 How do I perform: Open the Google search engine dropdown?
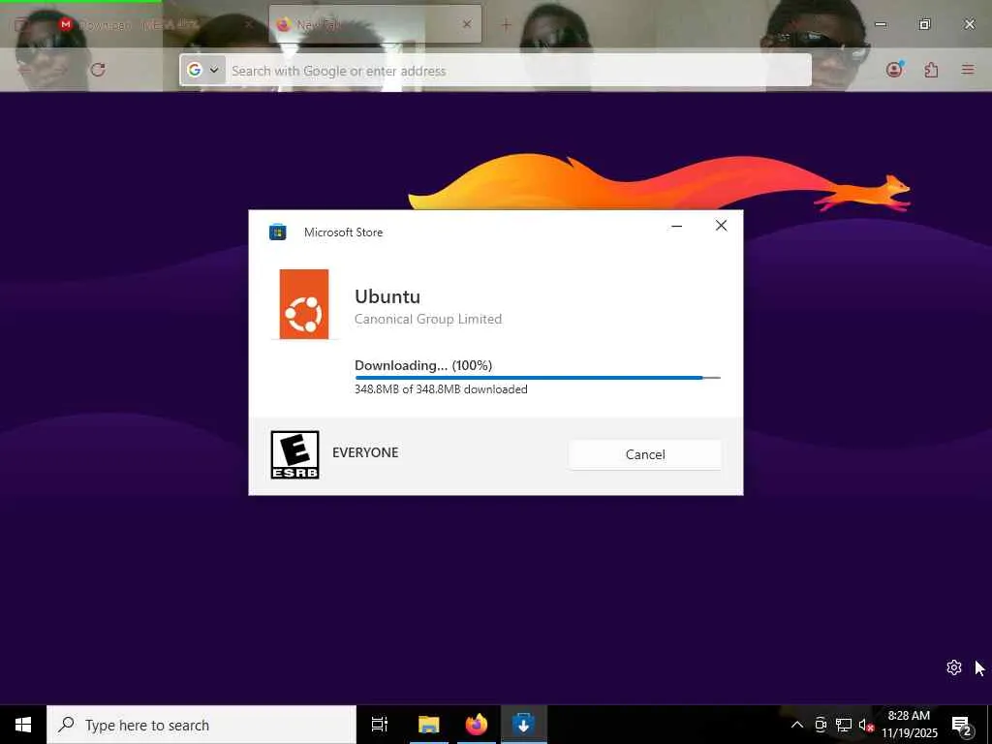(203, 70)
